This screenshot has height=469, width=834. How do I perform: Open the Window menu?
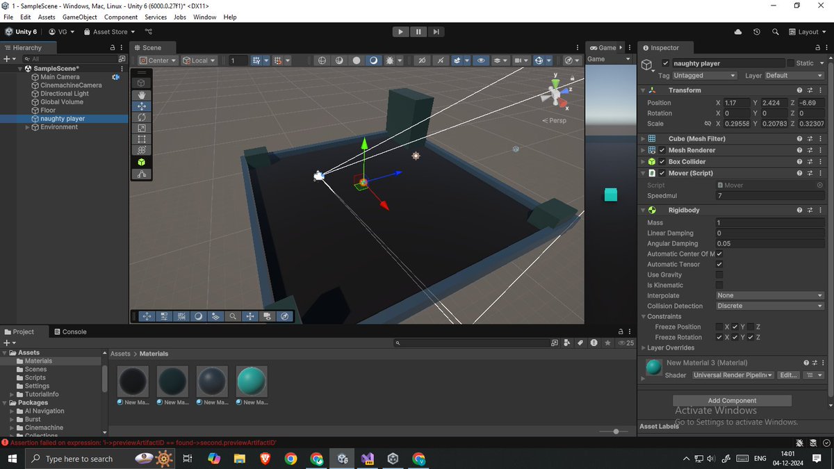(x=204, y=17)
